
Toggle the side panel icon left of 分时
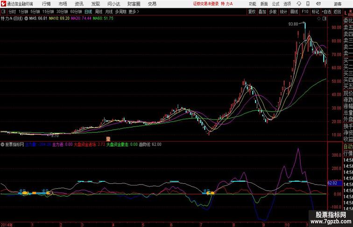click(x=3, y=12)
